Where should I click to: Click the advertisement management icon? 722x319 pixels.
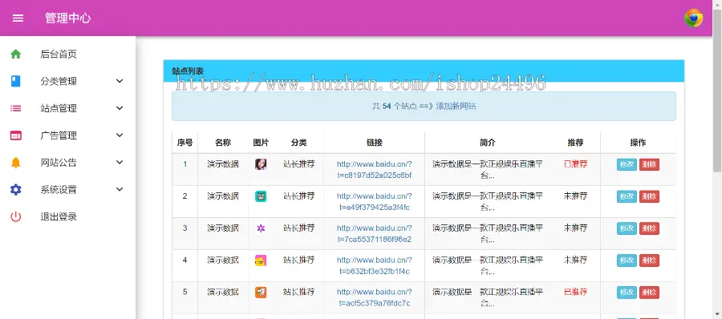point(16,135)
